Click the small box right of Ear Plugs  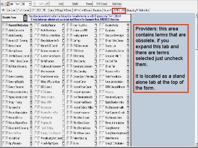tap(96, 41)
